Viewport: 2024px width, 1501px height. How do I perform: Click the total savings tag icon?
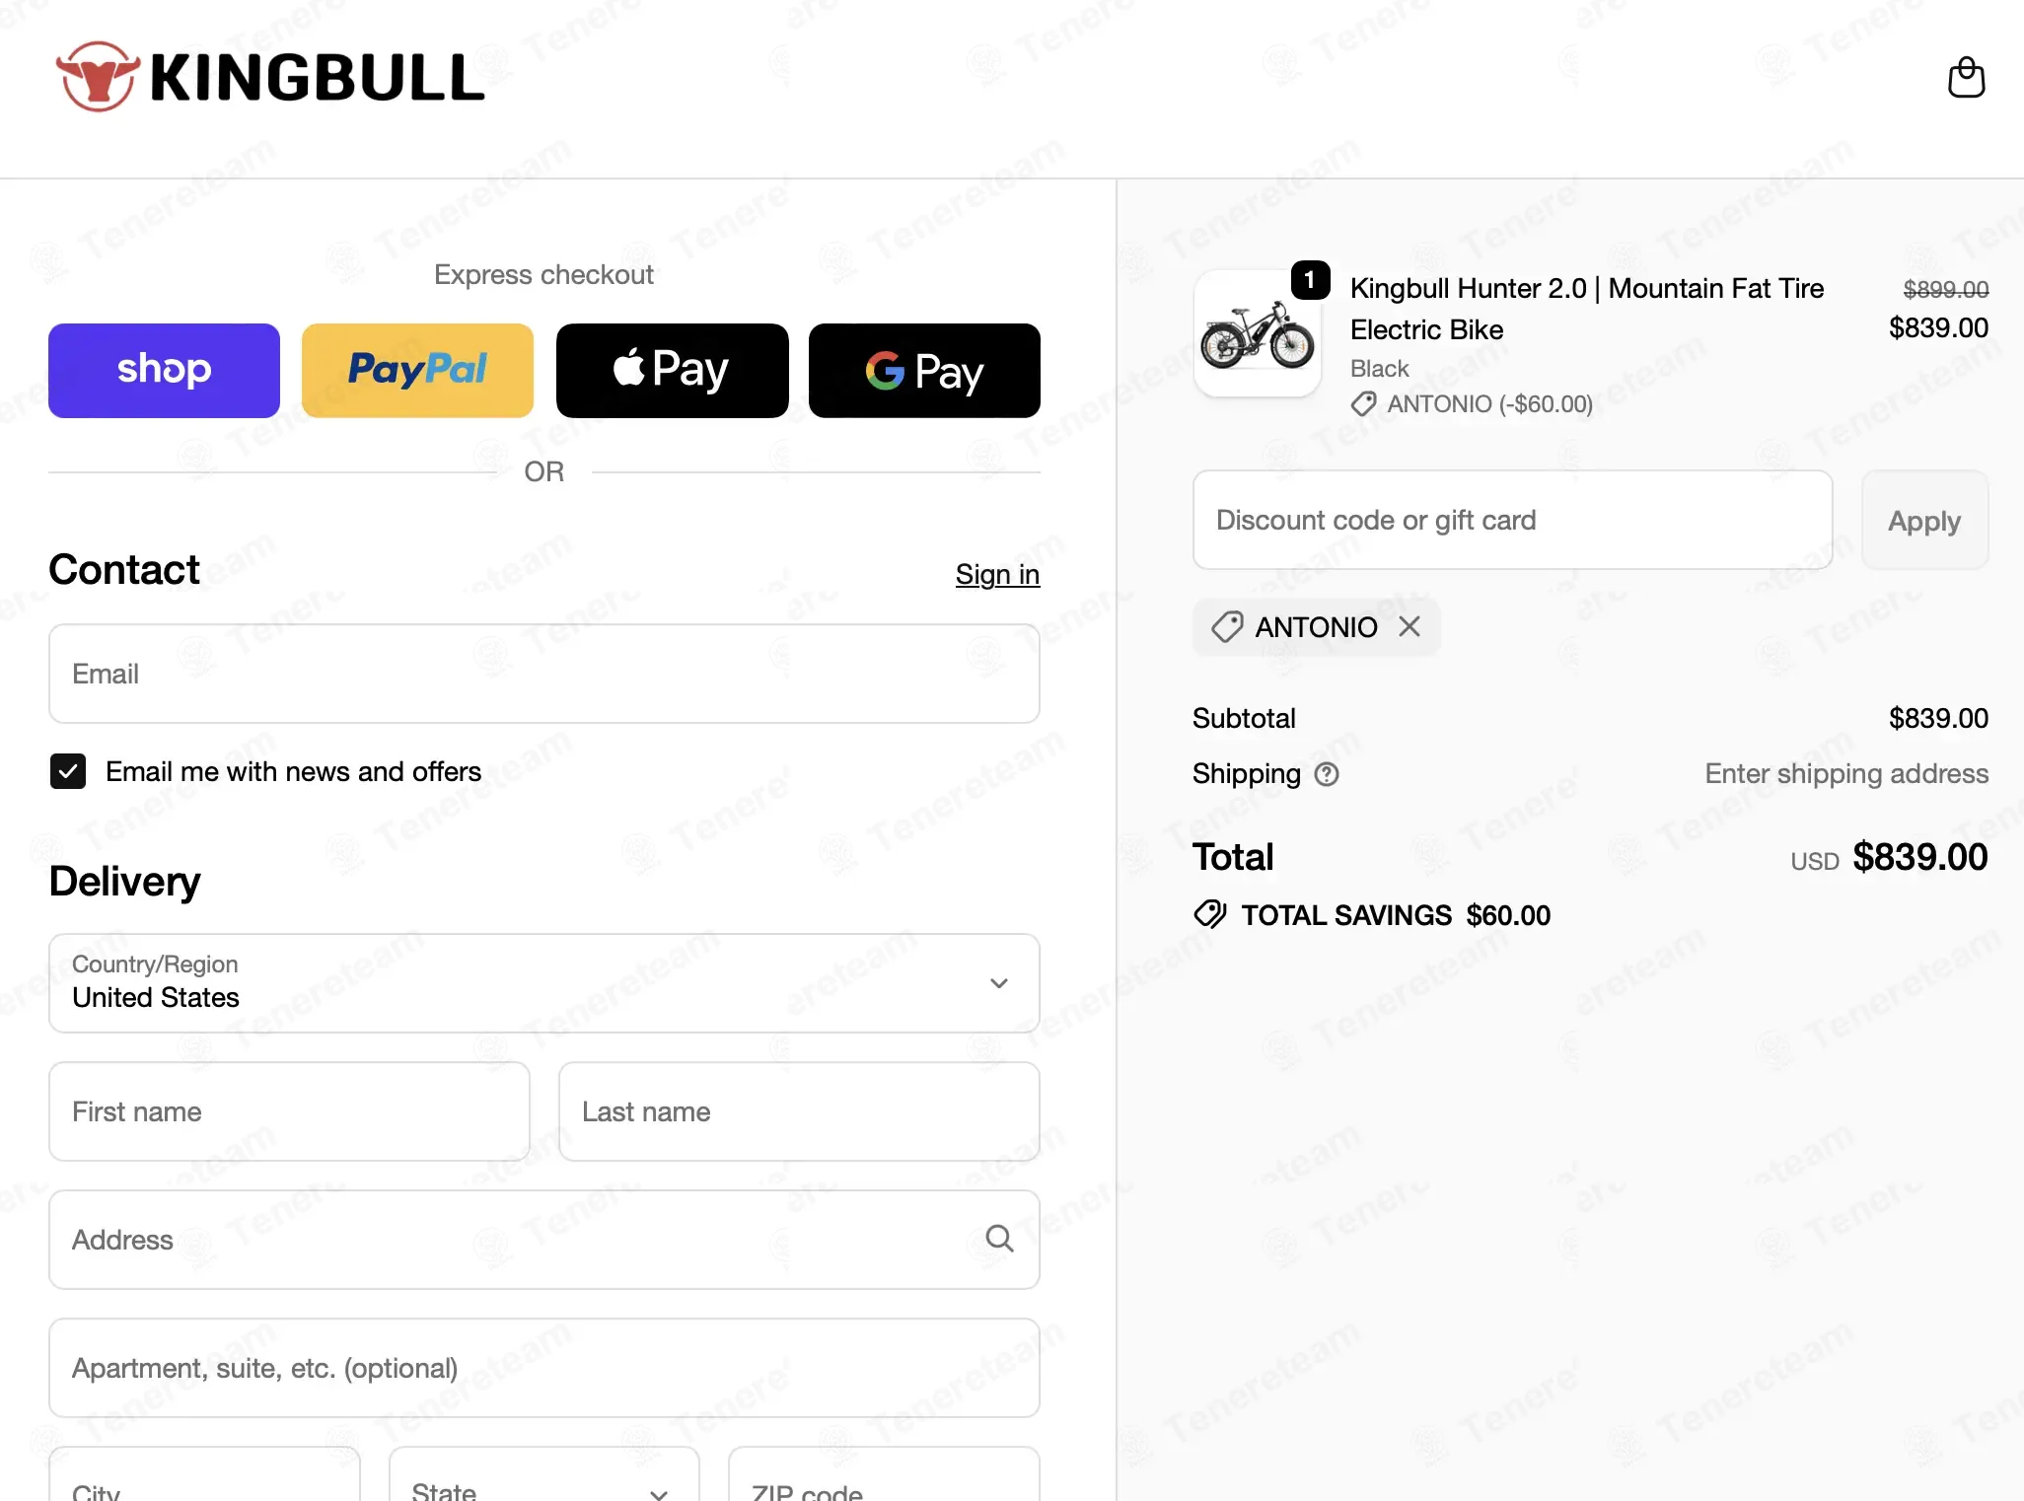coord(1210,914)
